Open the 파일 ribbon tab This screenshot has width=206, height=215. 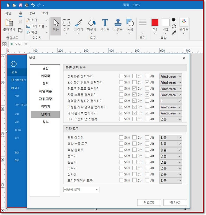click(x=8, y=13)
